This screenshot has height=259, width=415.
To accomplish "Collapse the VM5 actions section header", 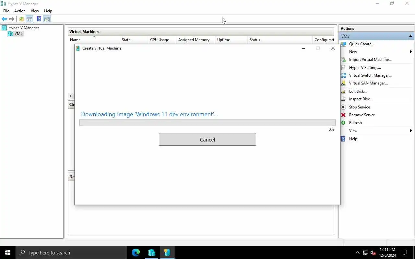I will coord(410,36).
